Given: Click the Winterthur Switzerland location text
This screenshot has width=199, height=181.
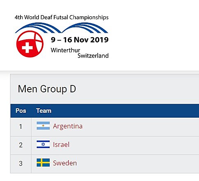Looking at the screenshot, I should pos(80,53).
